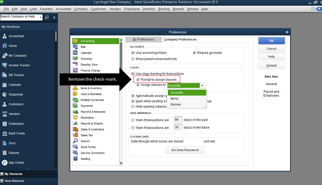The image size is (322, 185).
Task: Open the General also-see link
Action: pyautogui.click(x=271, y=84)
